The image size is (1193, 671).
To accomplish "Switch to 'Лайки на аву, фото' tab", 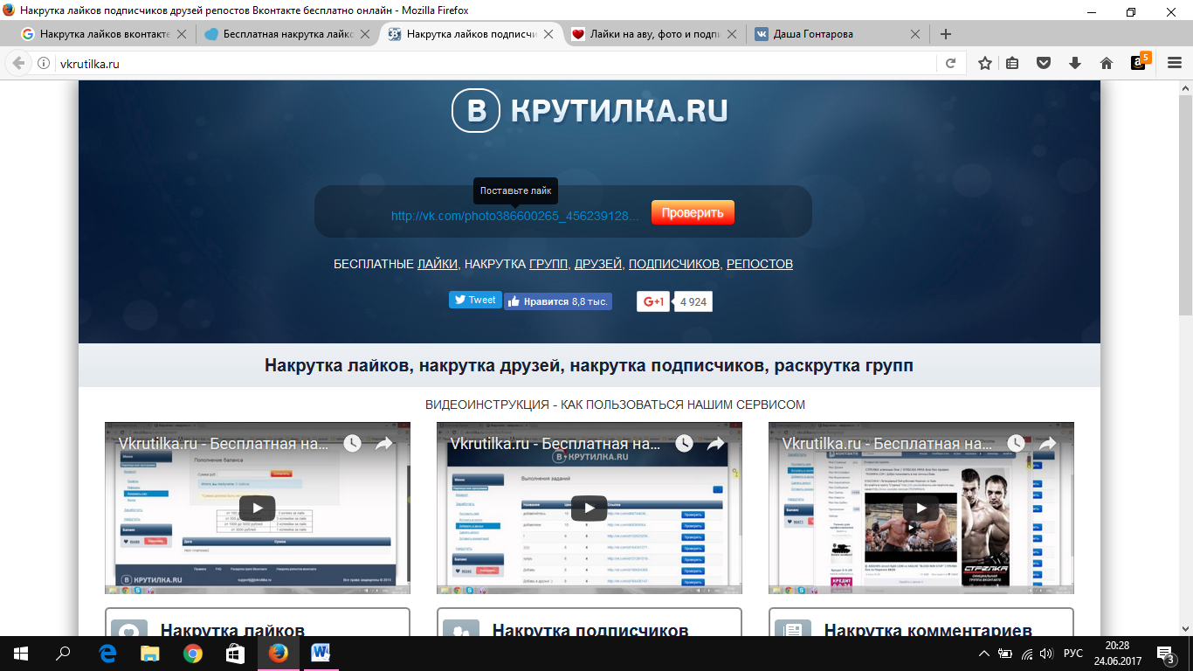I will click(x=655, y=34).
